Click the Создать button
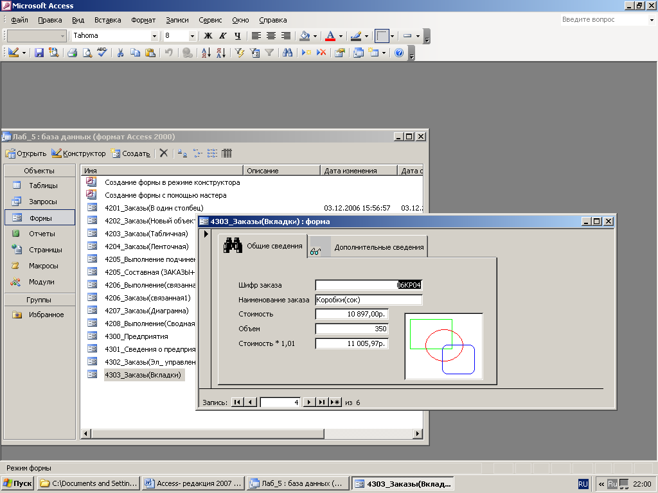 131,153
